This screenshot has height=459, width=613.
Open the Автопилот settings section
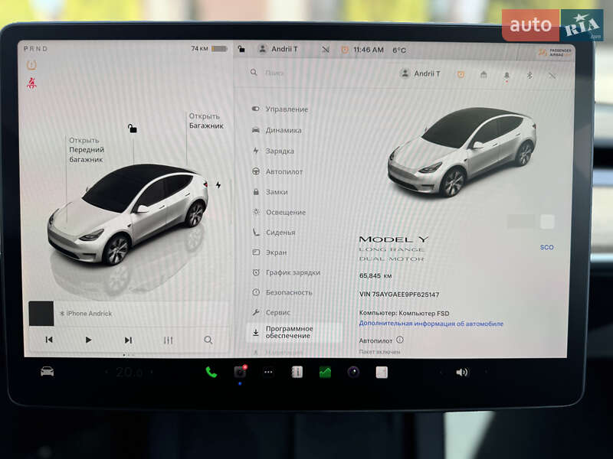[x=284, y=172]
